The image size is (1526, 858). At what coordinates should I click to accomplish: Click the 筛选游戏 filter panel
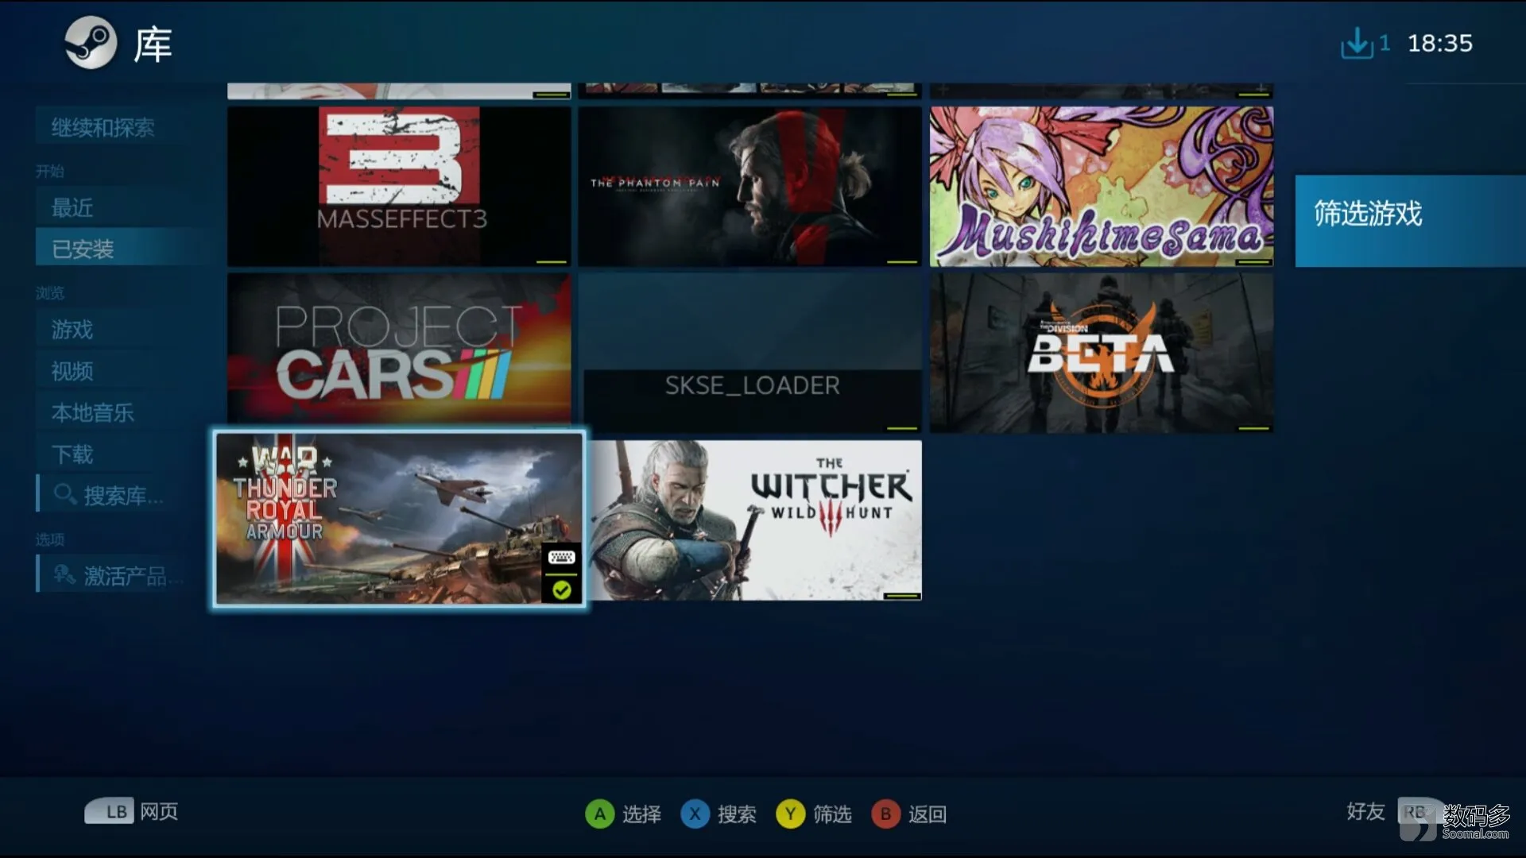tap(1410, 221)
